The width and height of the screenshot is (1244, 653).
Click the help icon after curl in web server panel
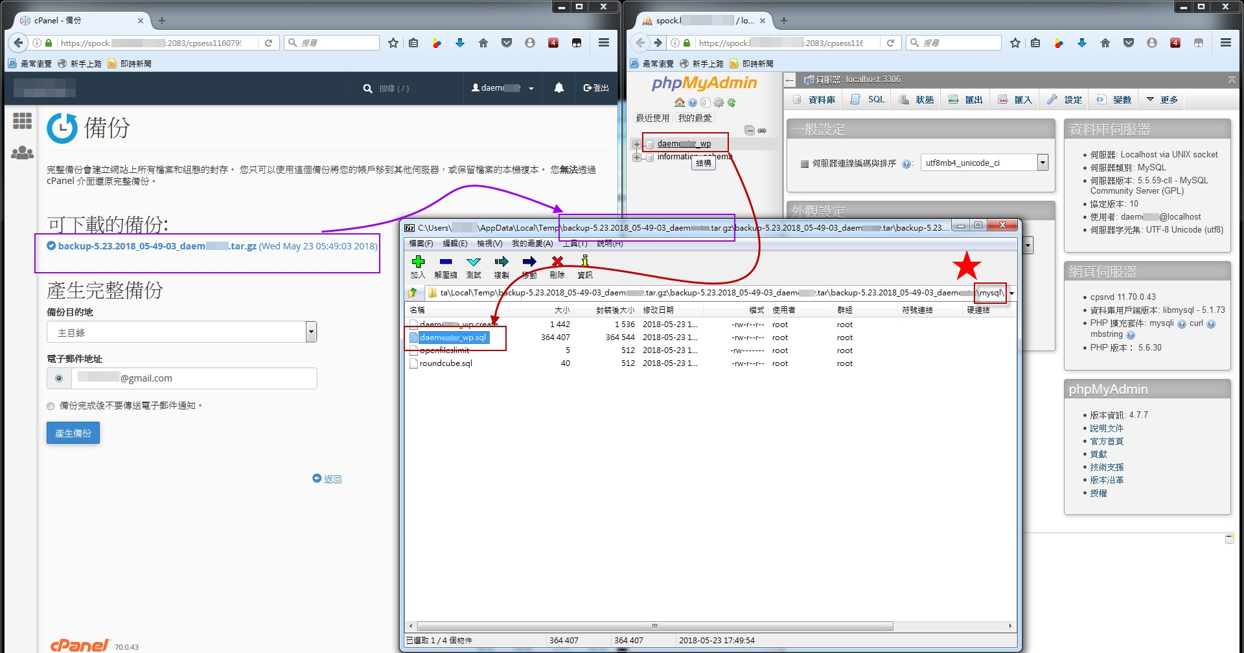click(x=1211, y=324)
